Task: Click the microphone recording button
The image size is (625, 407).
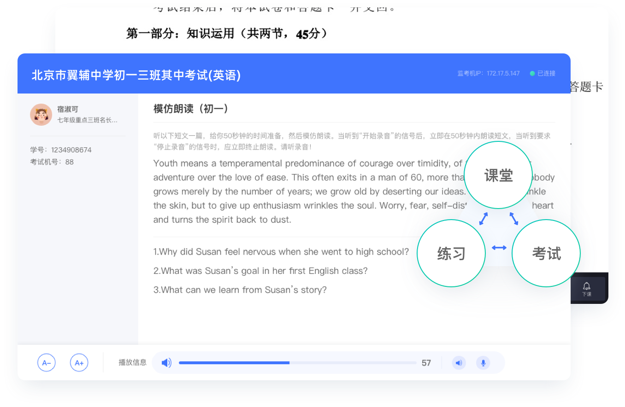Action: pyautogui.click(x=483, y=363)
